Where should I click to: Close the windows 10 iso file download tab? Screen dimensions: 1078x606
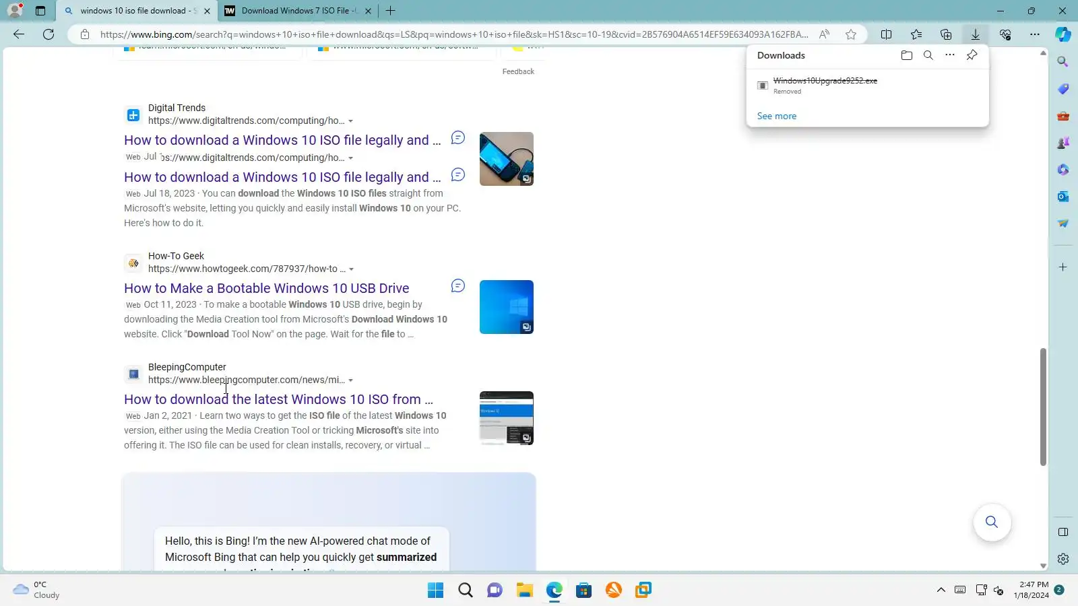pyautogui.click(x=207, y=11)
